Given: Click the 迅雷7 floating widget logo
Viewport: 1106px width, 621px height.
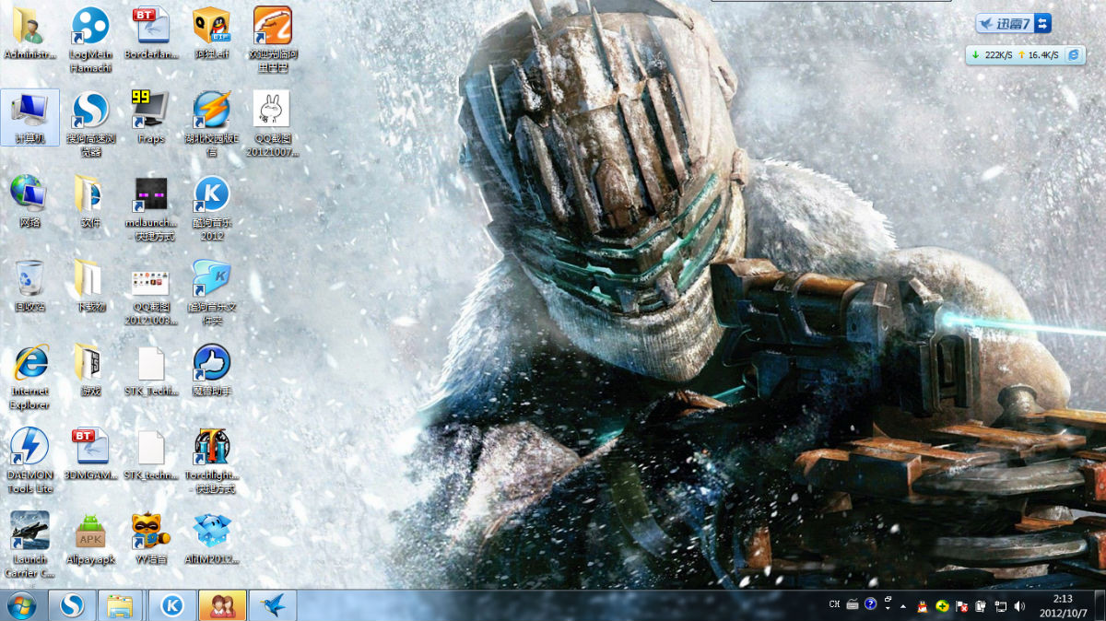Looking at the screenshot, I should point(1005,24).
